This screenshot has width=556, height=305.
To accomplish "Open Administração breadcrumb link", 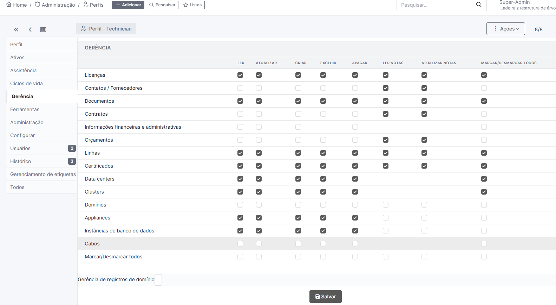I will pyautogui.click(x=58, y=5).
